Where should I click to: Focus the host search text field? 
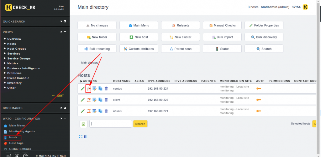tap(111, 124)
